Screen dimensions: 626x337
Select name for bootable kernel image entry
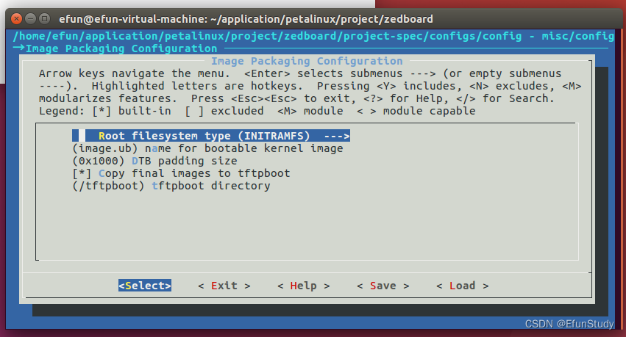point(207,148)
